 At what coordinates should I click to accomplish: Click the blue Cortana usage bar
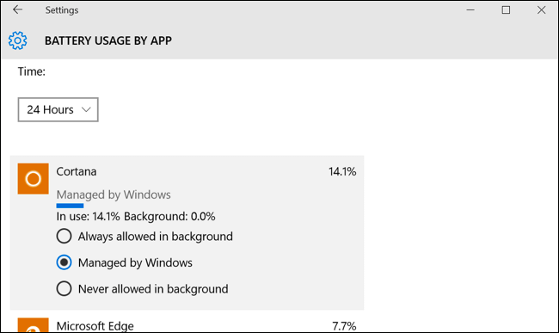tap(70, 206)
